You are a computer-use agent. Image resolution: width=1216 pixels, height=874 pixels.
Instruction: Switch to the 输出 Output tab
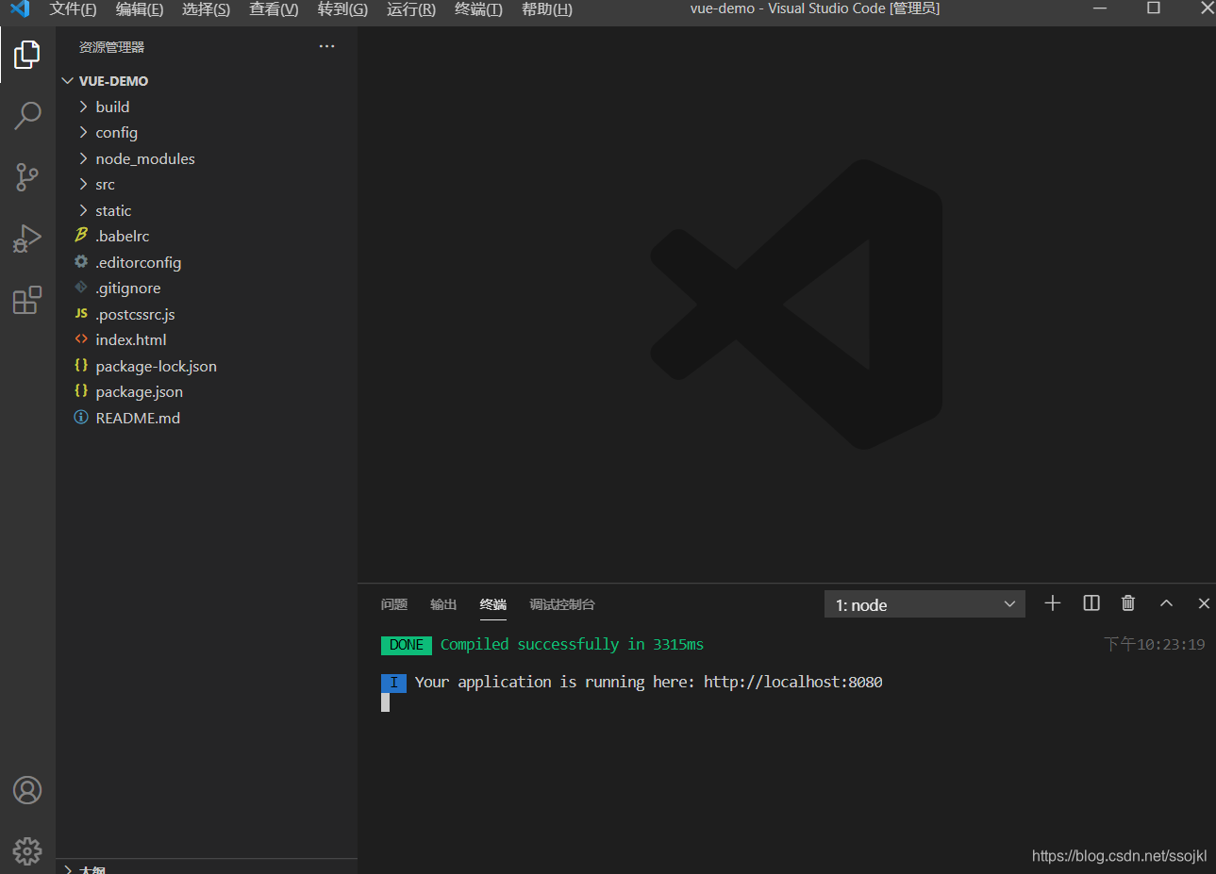tap(443, 604)
